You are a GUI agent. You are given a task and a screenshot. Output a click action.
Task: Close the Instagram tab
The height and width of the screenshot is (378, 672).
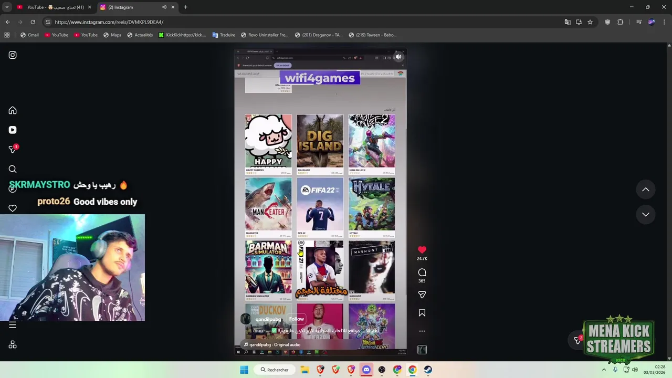[173, 7]
